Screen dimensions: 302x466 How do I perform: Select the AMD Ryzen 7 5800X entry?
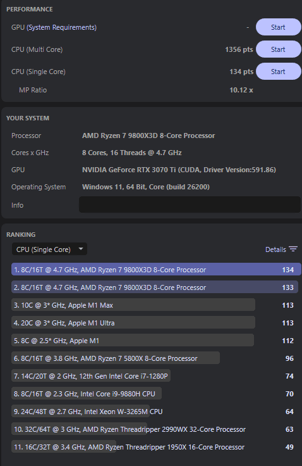pos(116,358)
